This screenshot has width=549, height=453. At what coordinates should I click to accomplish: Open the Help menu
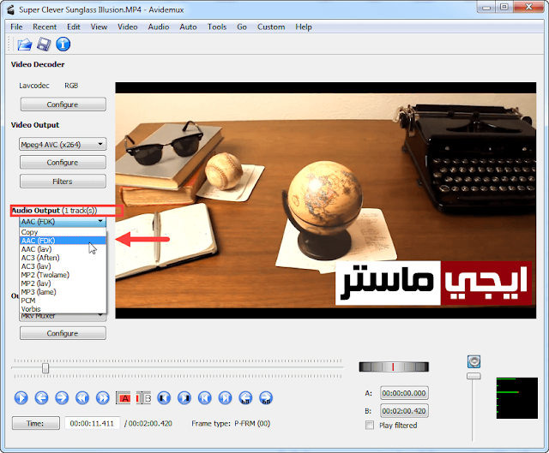pos(303,27)
